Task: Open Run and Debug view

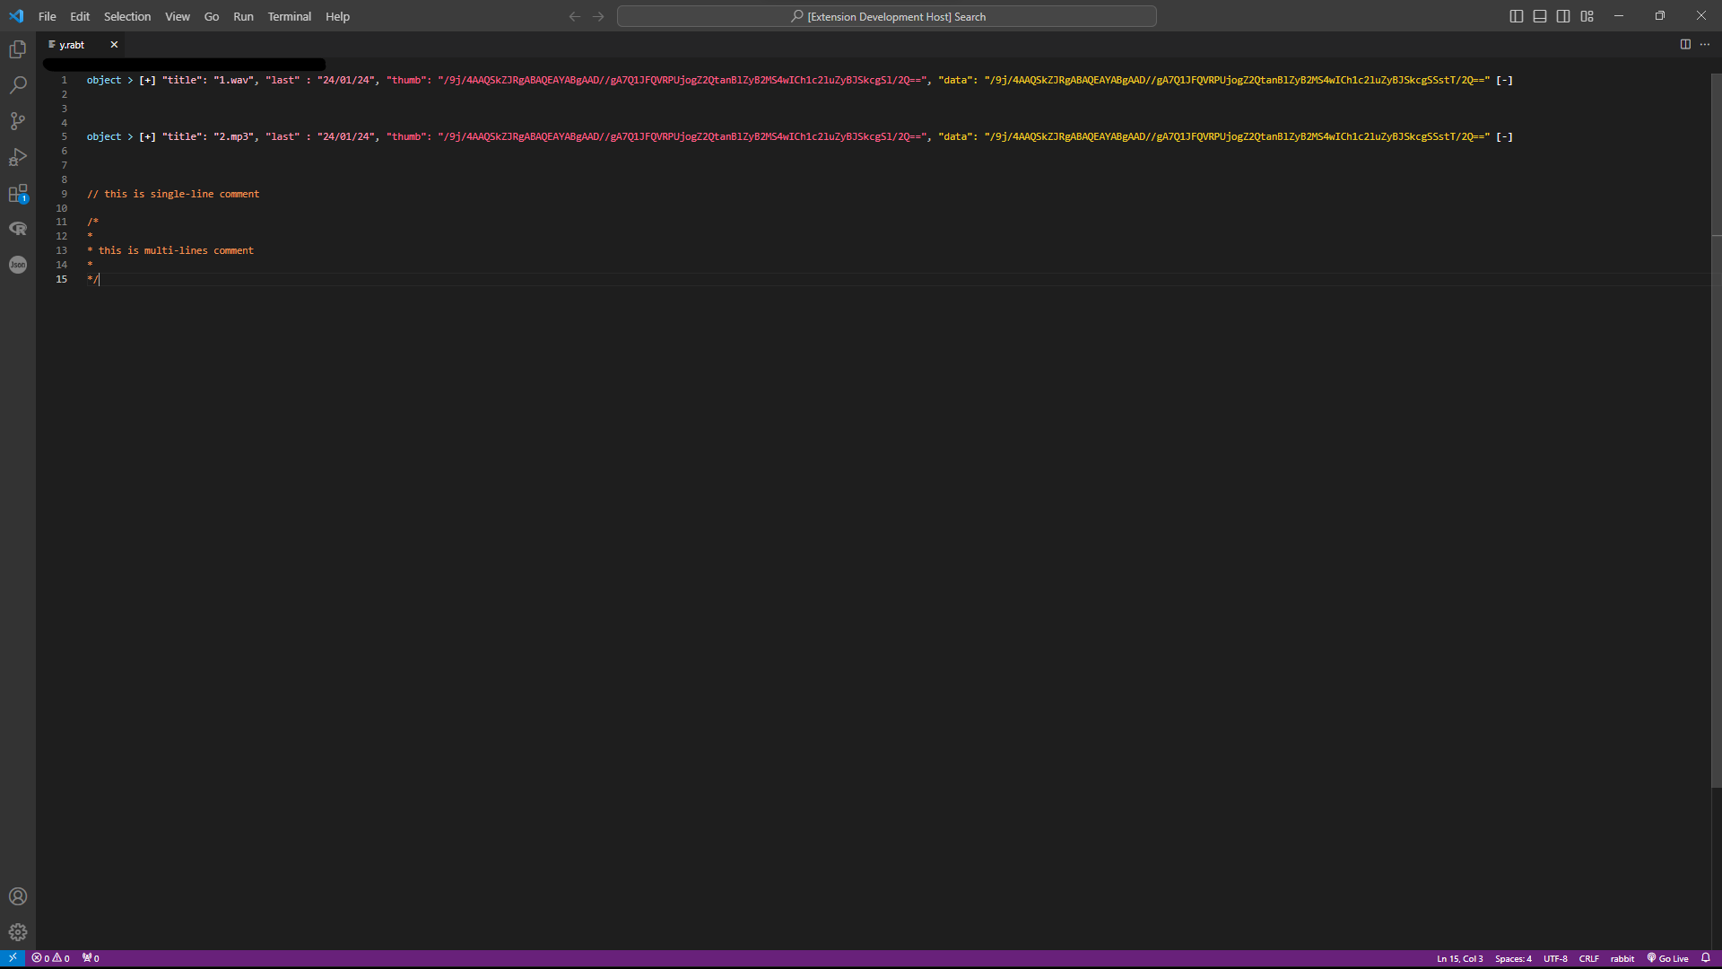Action: pos(18,157)
